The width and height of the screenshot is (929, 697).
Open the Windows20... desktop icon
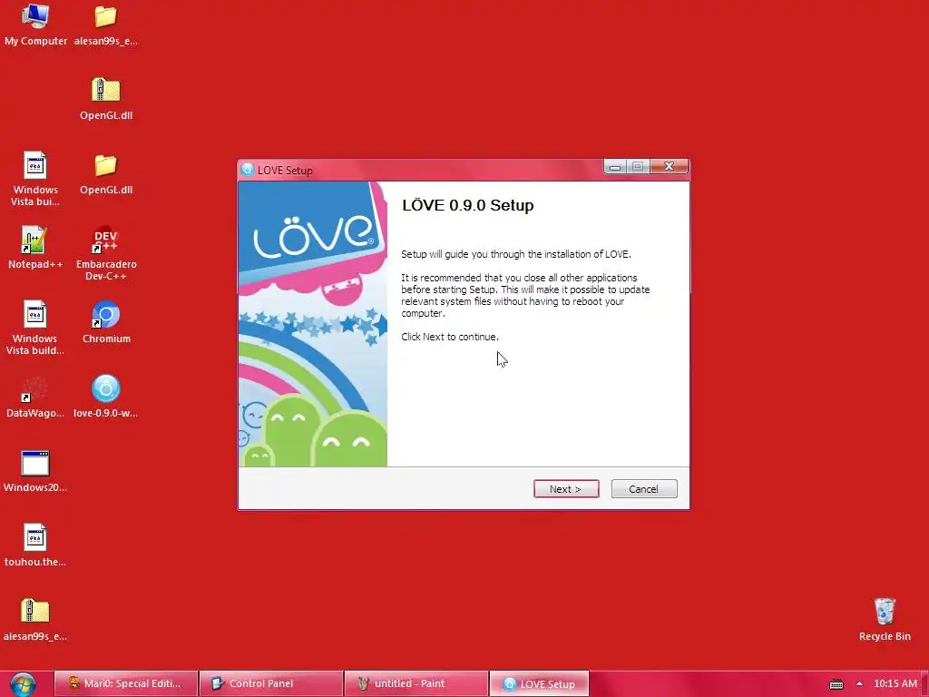(x=35, y=471)
